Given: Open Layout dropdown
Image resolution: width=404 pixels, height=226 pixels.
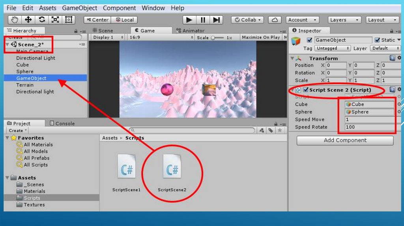Looking at the screenshot, I should [x=382, y=20].
